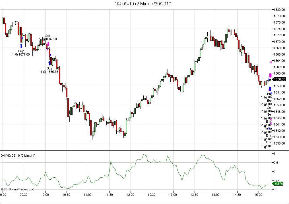
Task: Select the black 1858.00 current price tag
Action: click(279, 80)
